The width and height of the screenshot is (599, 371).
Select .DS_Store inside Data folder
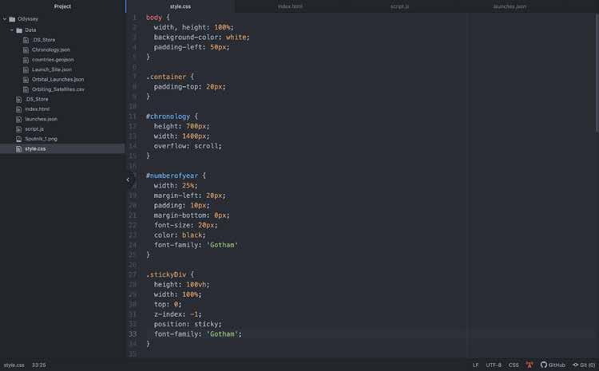[x=44, y=40]
